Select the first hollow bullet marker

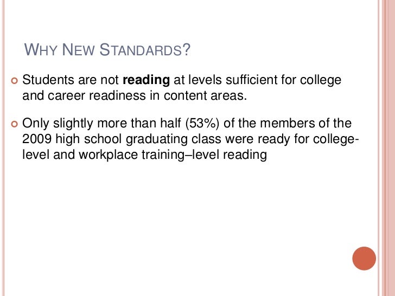click(x=15, y=81)
